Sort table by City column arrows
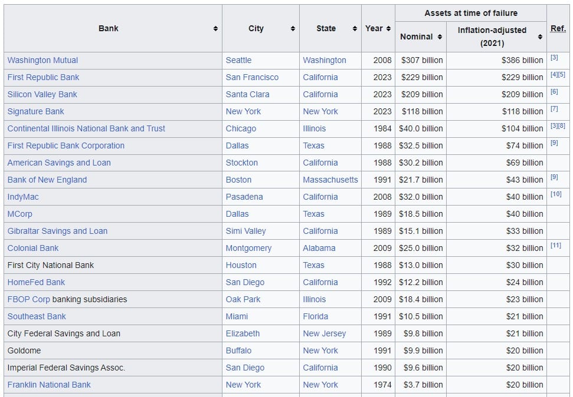The width and height of the screenshot is (573, 397). coord(293,28)
